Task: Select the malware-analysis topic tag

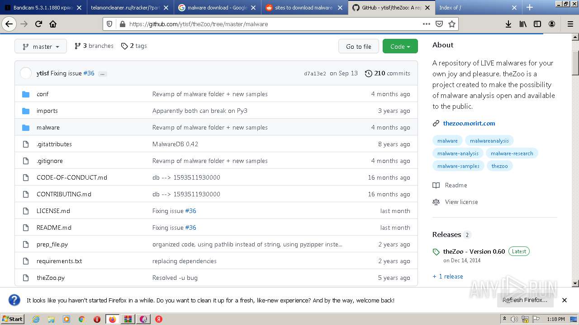Action: pyautogui.click(x=458, y=153)
